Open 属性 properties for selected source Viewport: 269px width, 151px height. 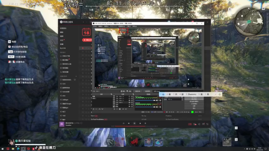tap(123, 91)
